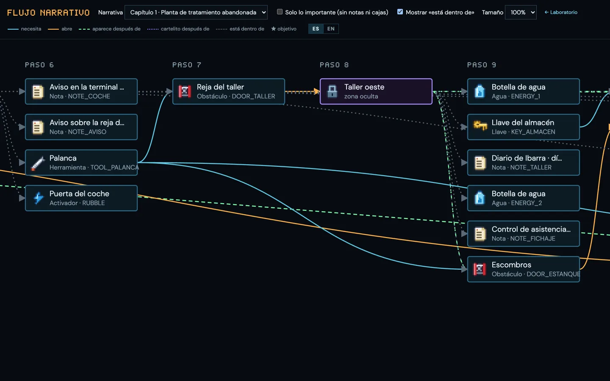Viewport: 610px width, 381px height.
Task: Click the crowbar icon on the Palanca node
Action: tap(38, 163)
